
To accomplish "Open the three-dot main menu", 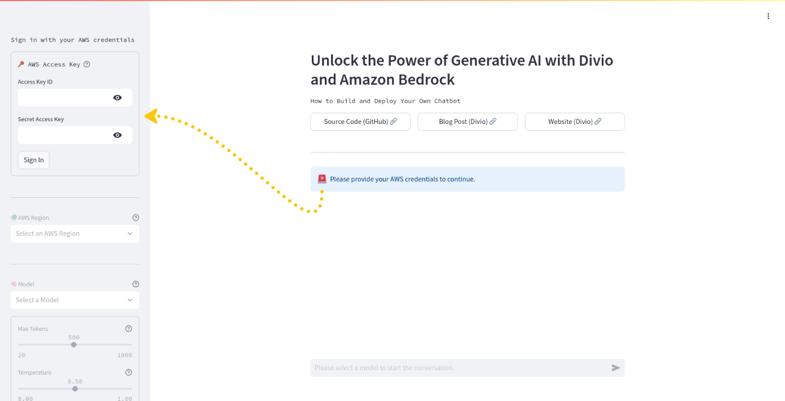I will tap(768, 16).
